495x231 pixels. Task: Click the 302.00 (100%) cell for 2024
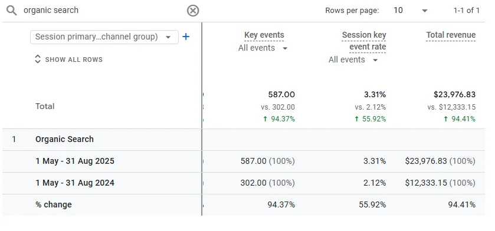268,183
